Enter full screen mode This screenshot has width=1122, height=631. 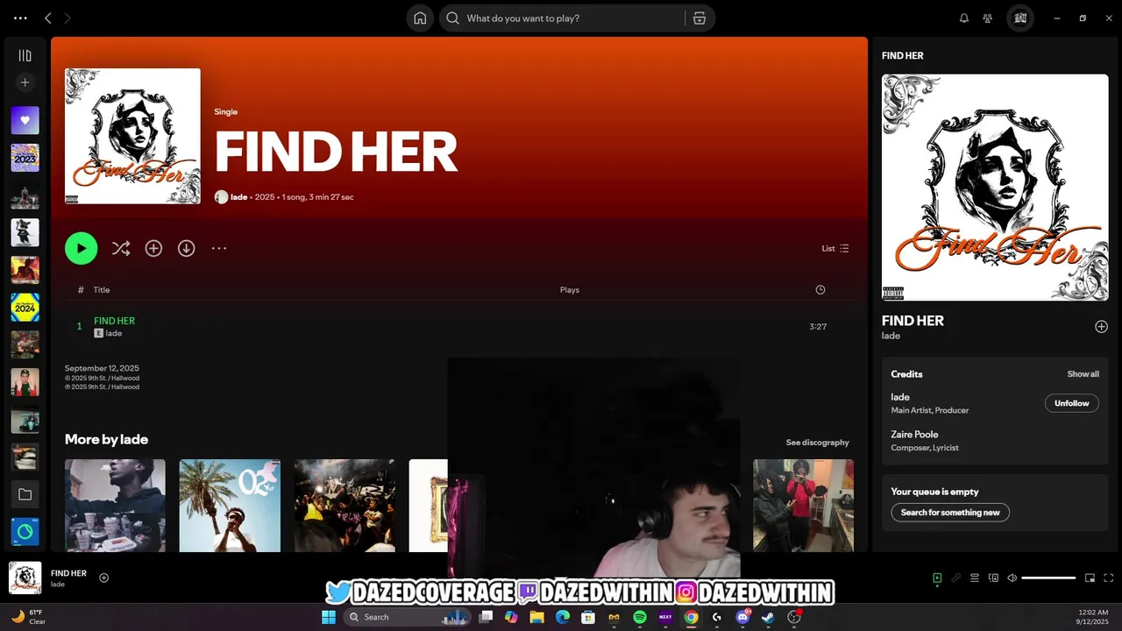(1109, 578)
